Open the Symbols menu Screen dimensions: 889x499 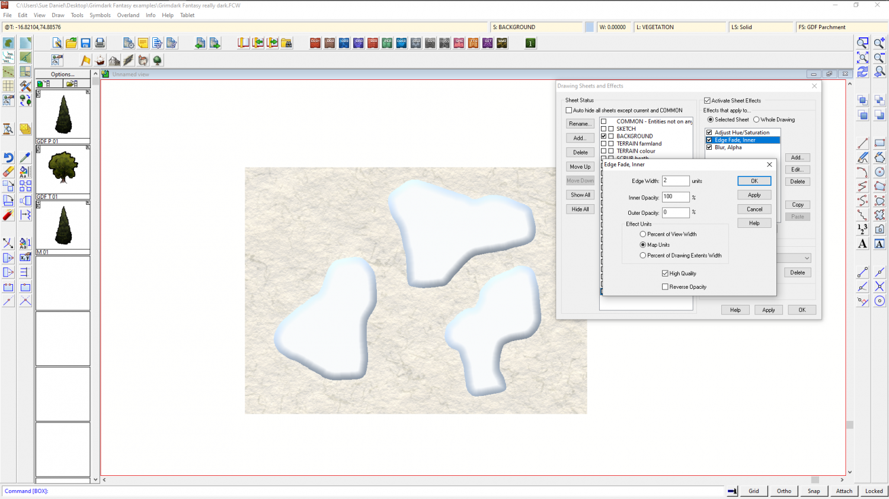(100, 15)
